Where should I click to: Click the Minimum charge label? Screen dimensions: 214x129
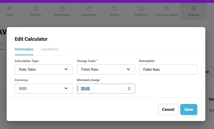tap(88, 80)
